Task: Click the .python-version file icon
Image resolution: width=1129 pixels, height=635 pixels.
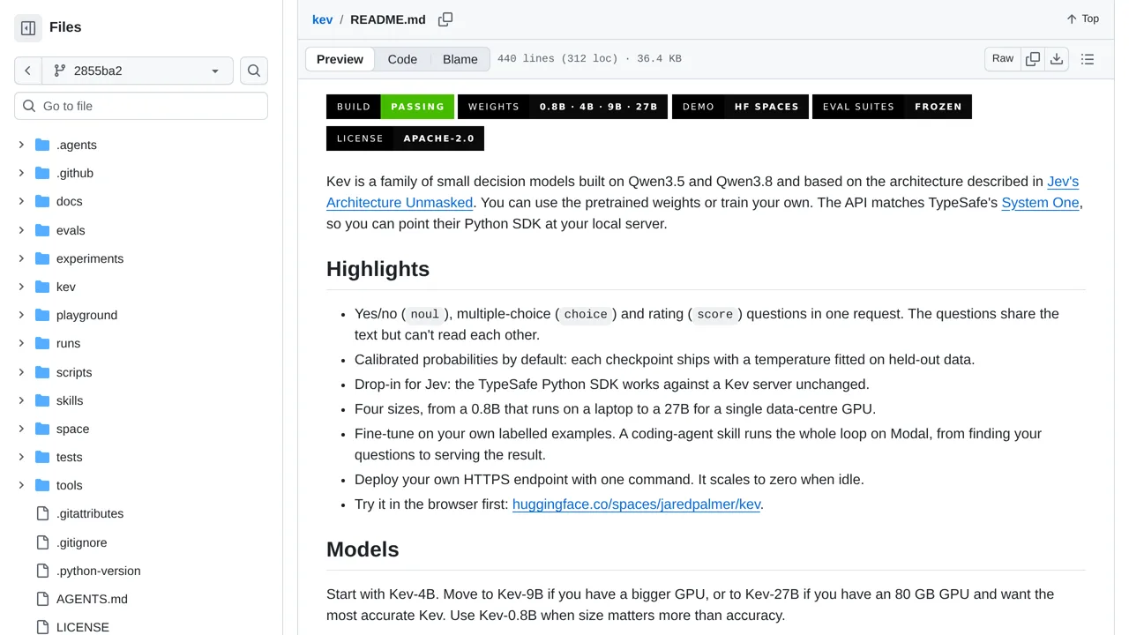Action: coord(42,571)
